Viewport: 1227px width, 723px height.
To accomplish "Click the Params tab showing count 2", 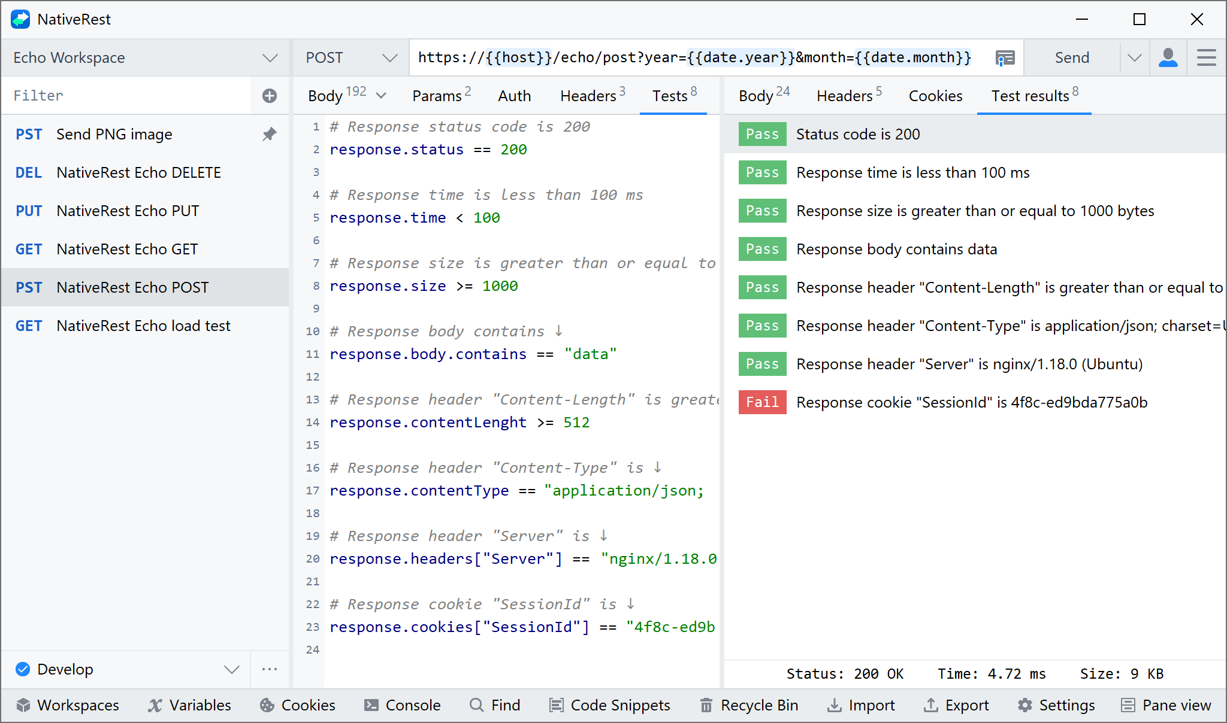I will click(x=440, y=96).
